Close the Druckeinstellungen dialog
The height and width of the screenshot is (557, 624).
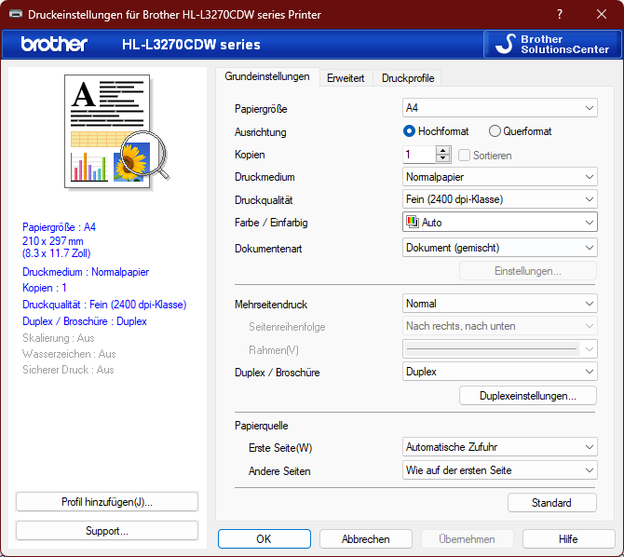point(602,14)
